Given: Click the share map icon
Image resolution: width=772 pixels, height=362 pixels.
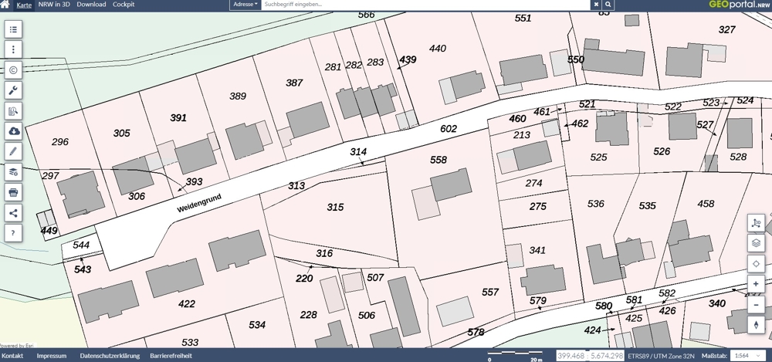Looking at the screenshot, I should [13, 213].
